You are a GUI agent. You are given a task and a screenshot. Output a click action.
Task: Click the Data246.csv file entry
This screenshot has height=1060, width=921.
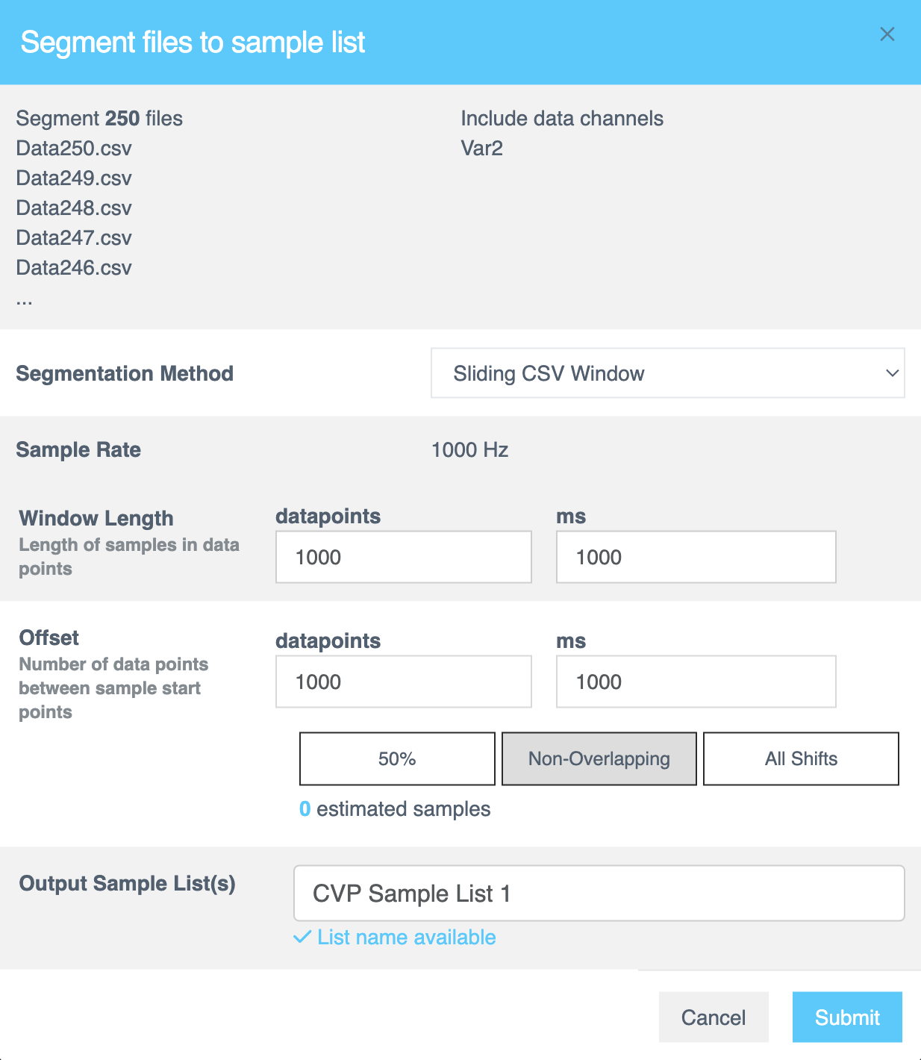(x=74, y=268)
